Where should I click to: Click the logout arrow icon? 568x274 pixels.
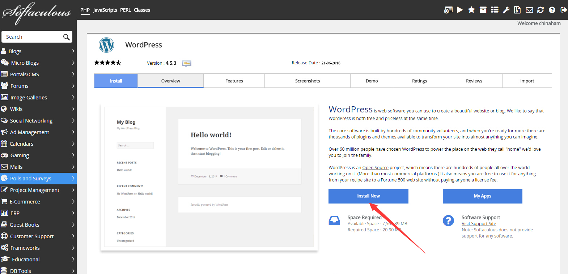pos(564,10)
